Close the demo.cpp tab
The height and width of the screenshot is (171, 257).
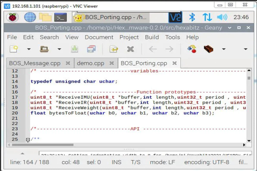[112, 63]
